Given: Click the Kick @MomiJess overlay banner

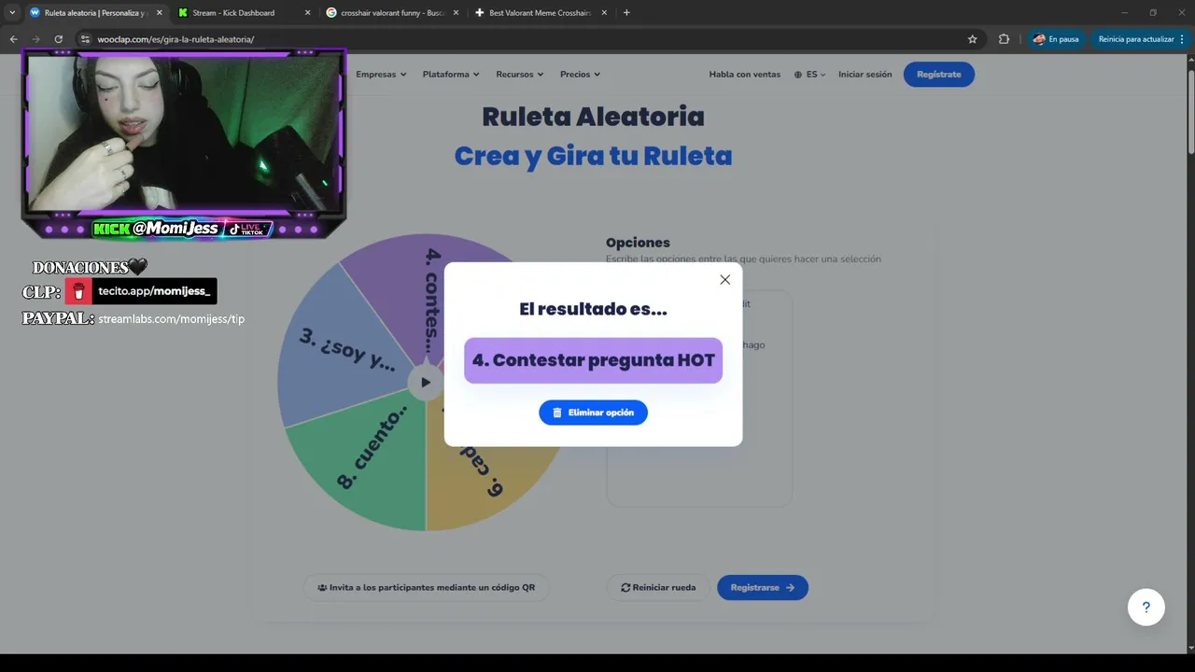Looking at the screenshot, I should pos(182,229).
